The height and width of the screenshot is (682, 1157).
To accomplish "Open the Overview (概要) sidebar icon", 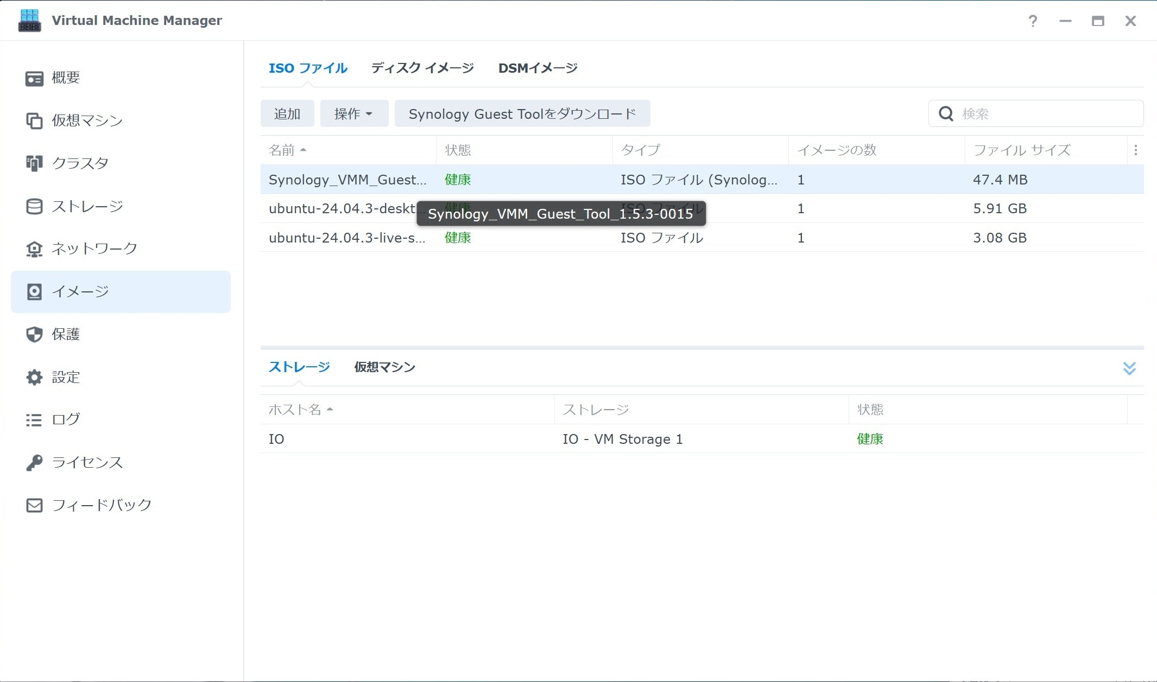I will 34,78.
